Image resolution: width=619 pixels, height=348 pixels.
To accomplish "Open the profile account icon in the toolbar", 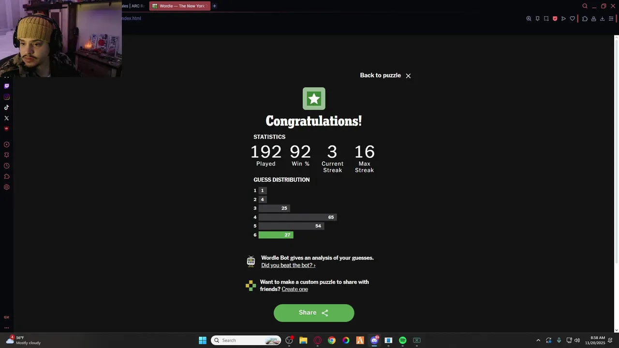I will pyautogui.click(x=593, y=18).
